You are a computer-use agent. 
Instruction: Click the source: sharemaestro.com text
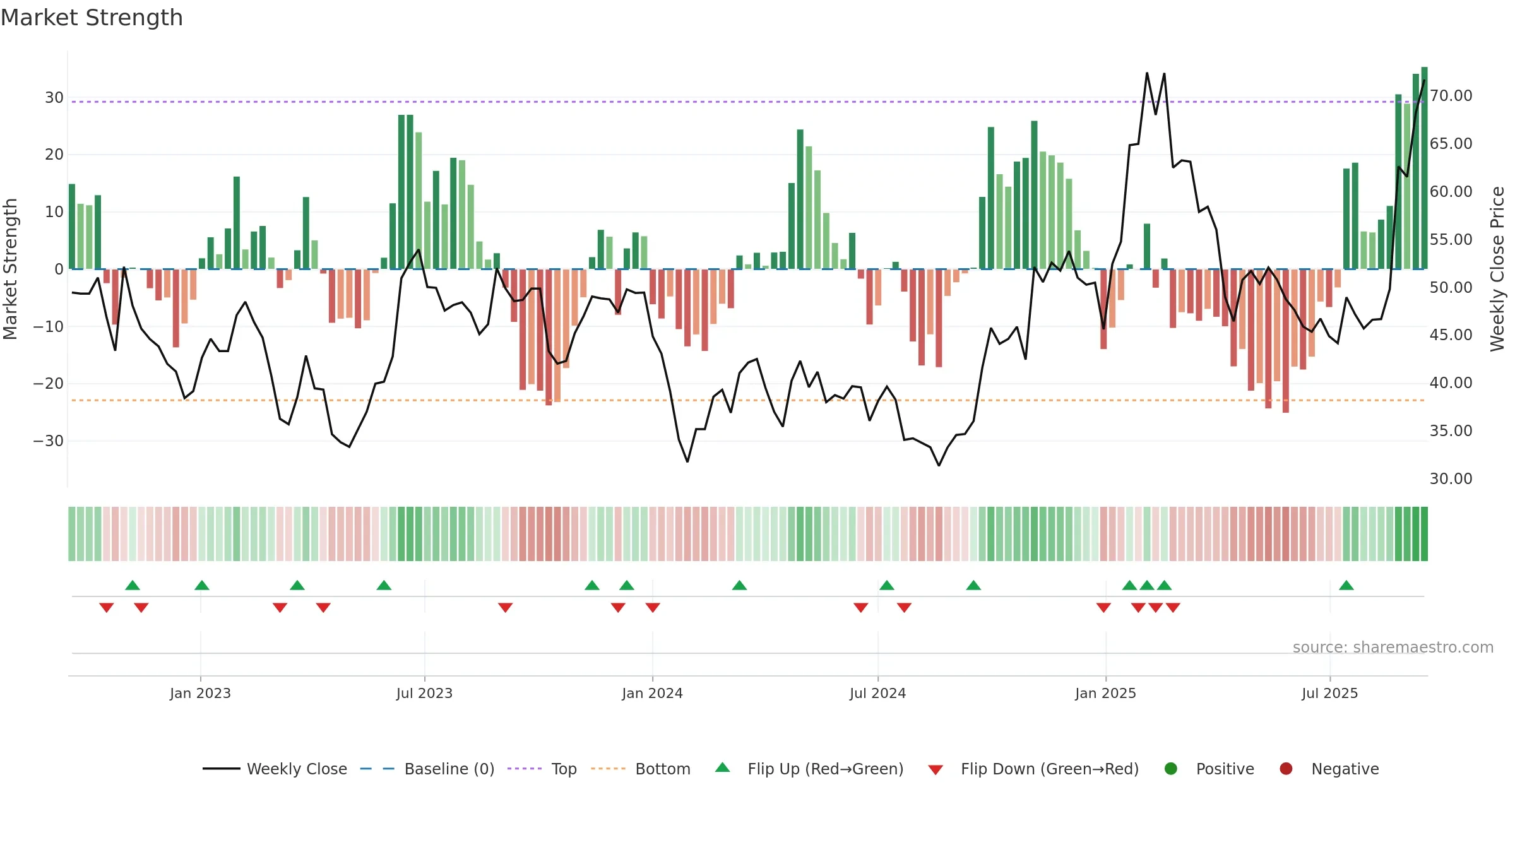click(1393, 647)
